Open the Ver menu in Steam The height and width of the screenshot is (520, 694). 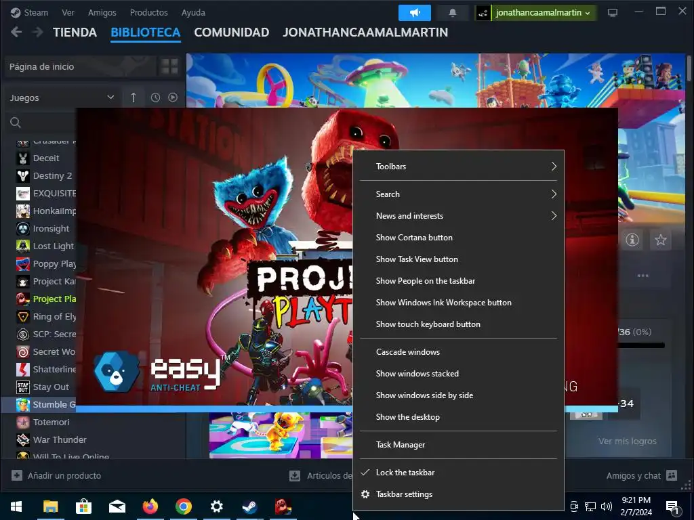coord(68,12)
